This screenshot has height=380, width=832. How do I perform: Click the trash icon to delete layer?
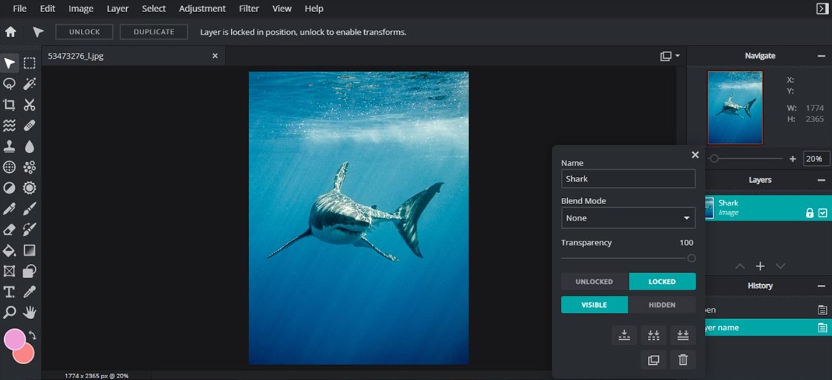[x=683, y=360]
